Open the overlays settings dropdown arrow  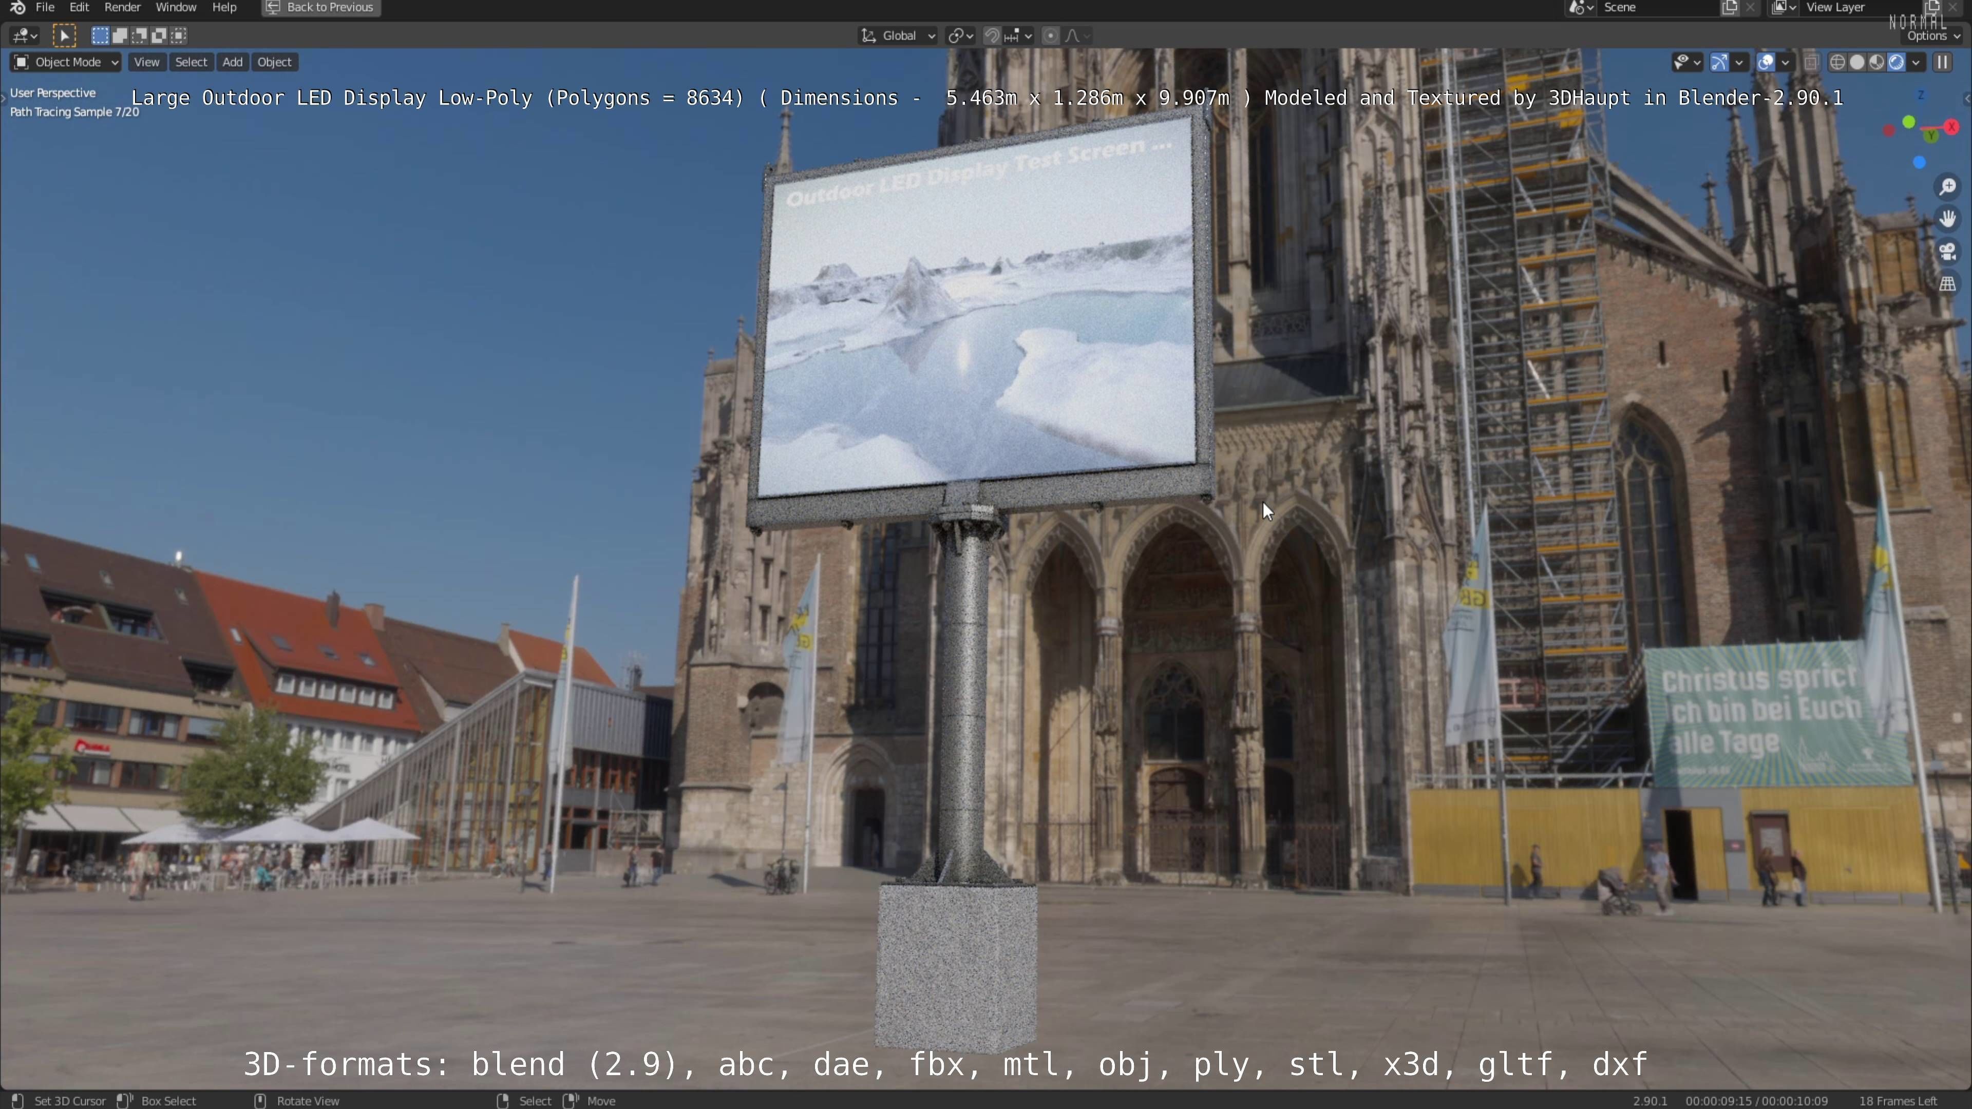tap(1785, 62)
